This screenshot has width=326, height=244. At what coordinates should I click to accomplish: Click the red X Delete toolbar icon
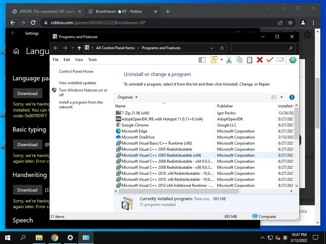(260, 60)
